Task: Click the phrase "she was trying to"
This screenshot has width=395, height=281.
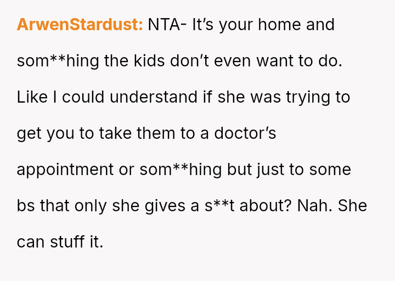Action: tap(283, 97)
